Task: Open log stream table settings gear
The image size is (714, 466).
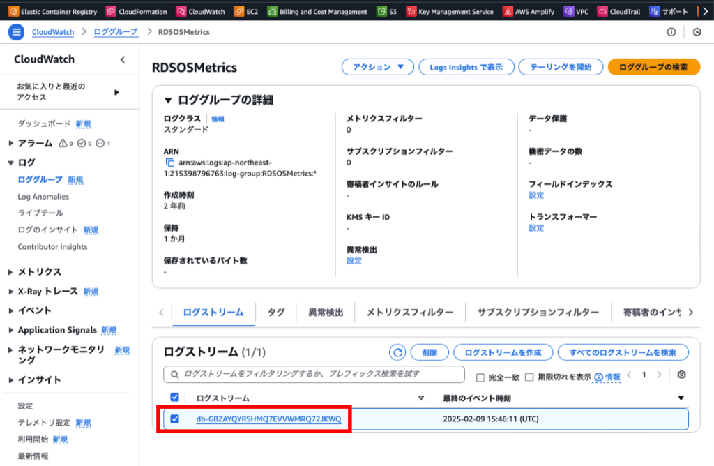Action: coord(681,375)
